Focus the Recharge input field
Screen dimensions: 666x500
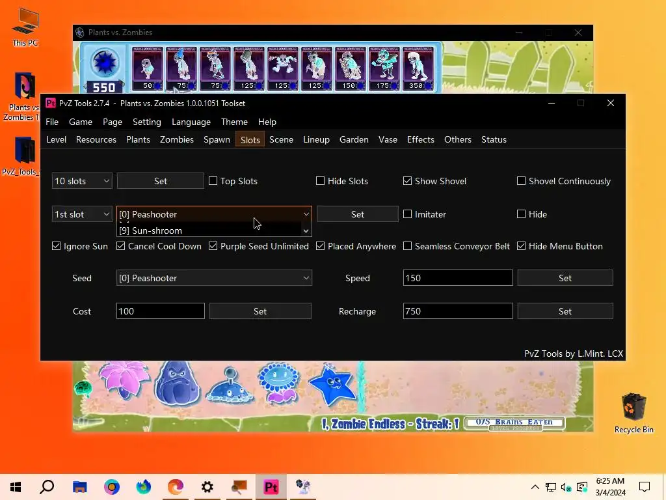pyautogui.click(x=458, y=311)
